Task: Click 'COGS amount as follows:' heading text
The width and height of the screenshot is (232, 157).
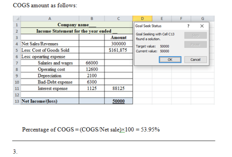Action: [45, 5]
